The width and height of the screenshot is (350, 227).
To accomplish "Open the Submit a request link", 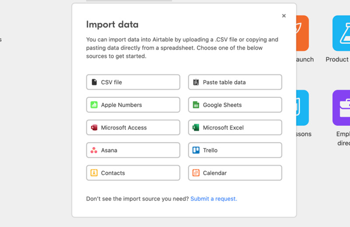I will [213, 199].
